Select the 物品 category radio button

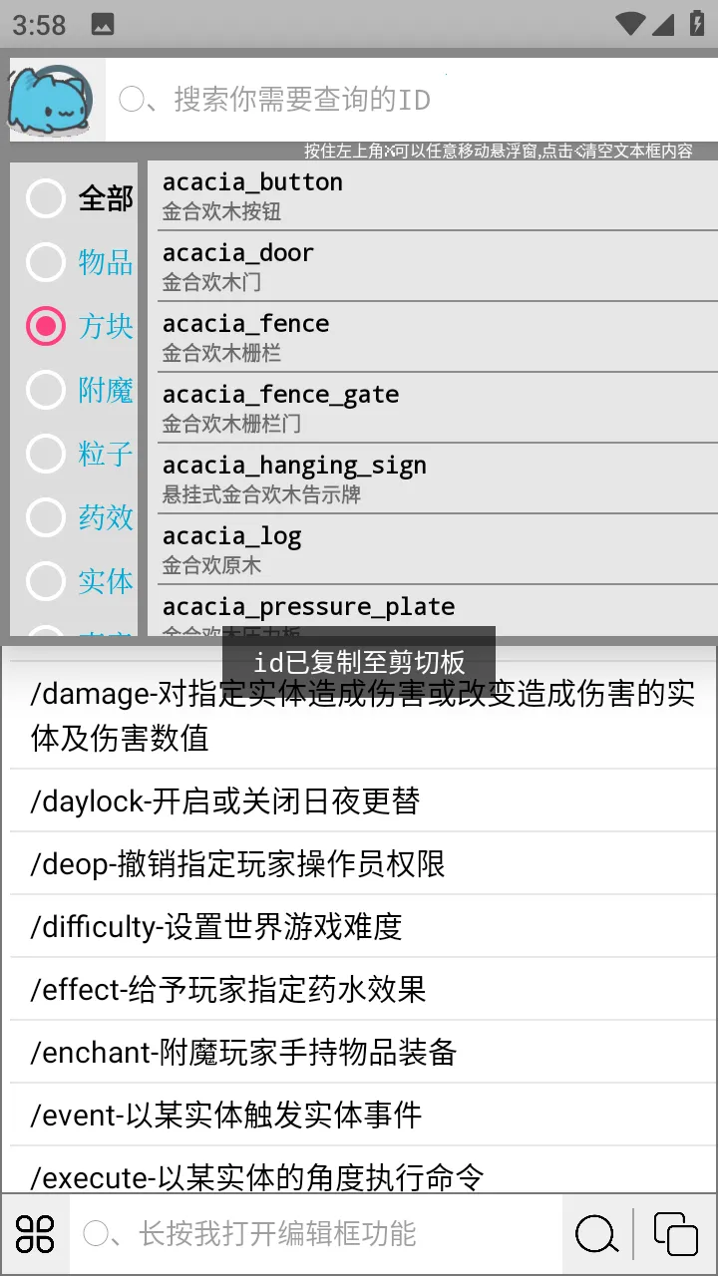pos(46,262)
